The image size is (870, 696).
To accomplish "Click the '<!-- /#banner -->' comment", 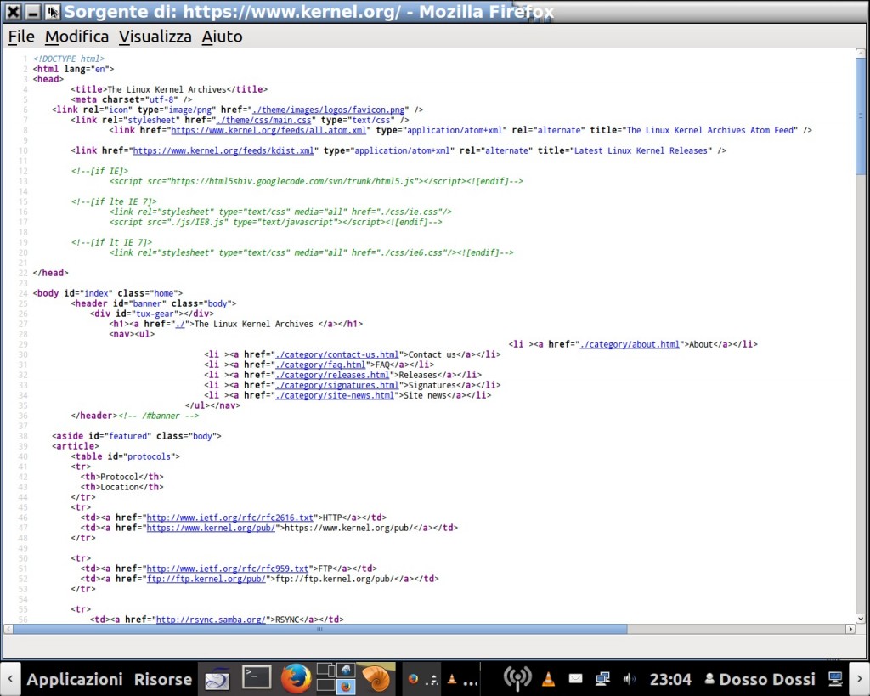I will click(x=158, y=416).
